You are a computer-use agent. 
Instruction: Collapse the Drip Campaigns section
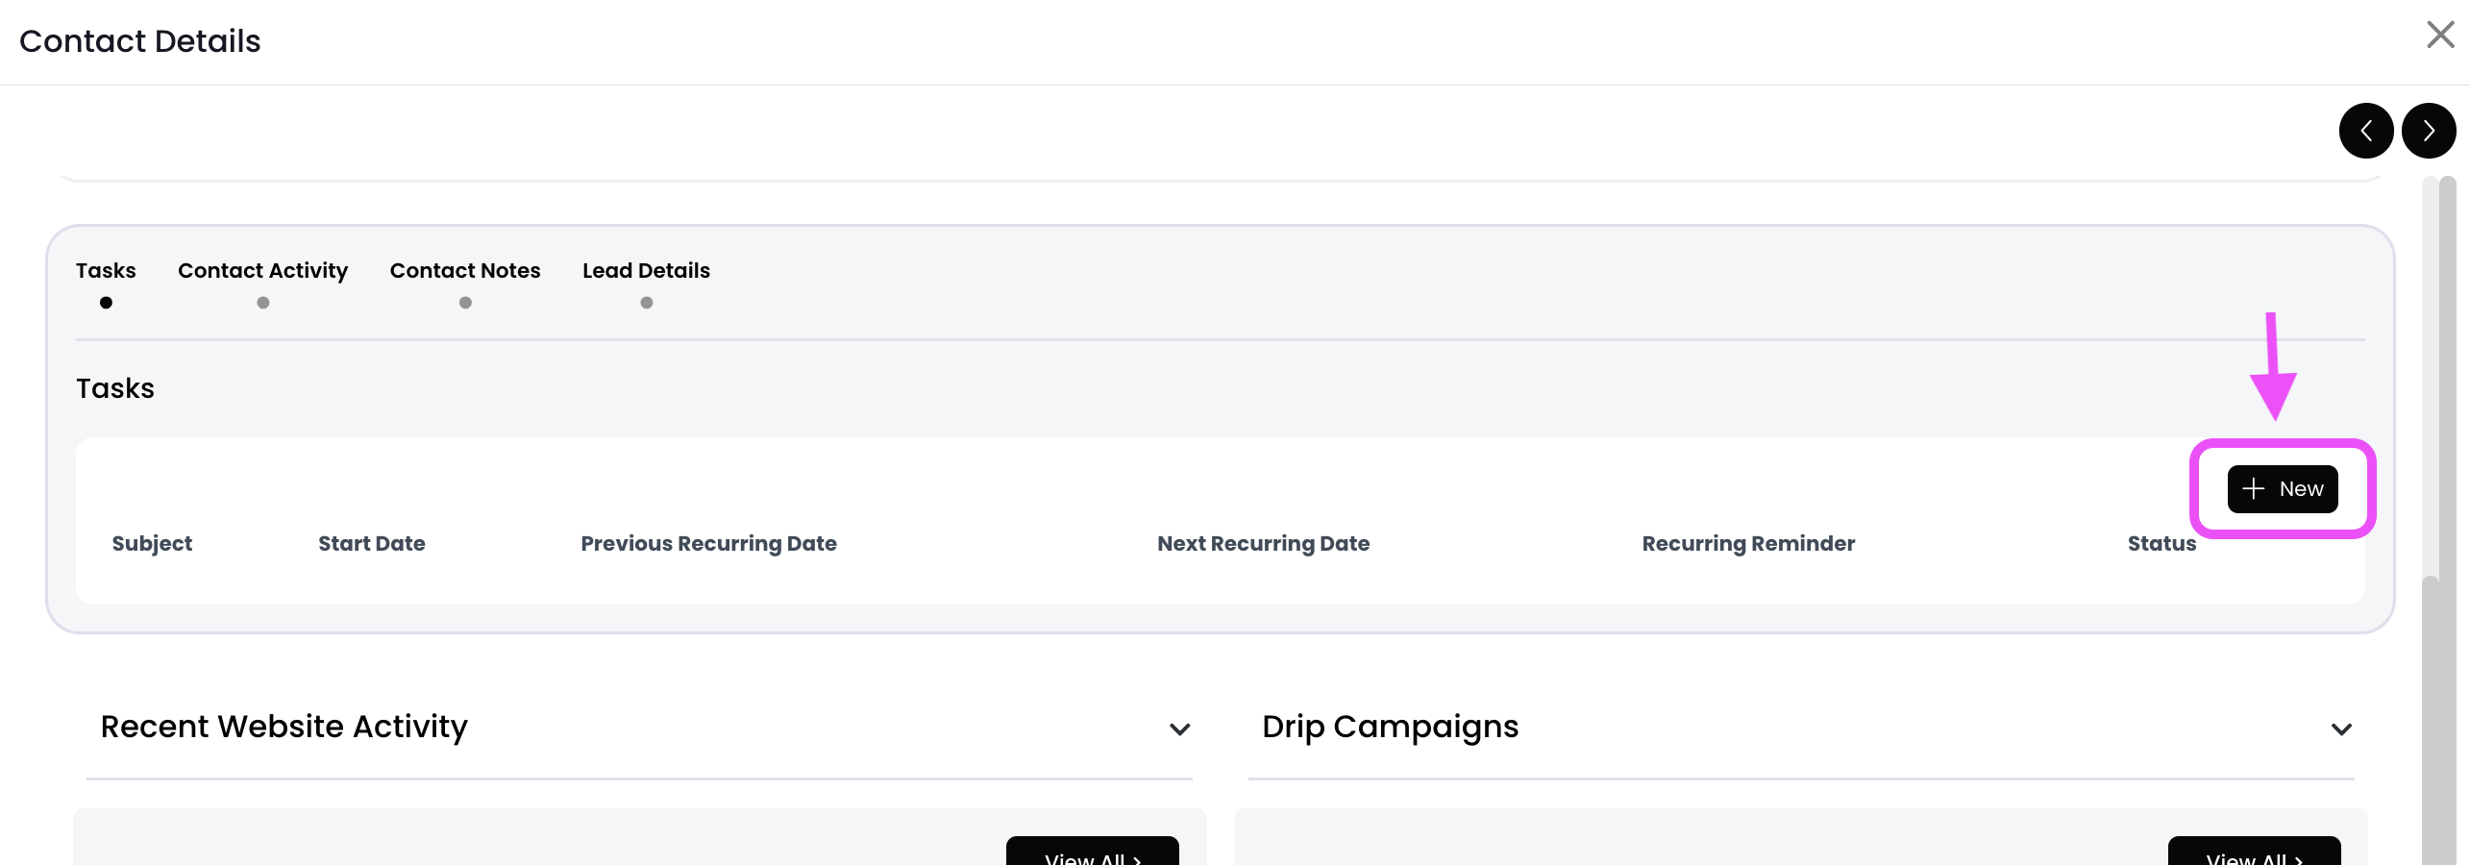point(2341,729)
